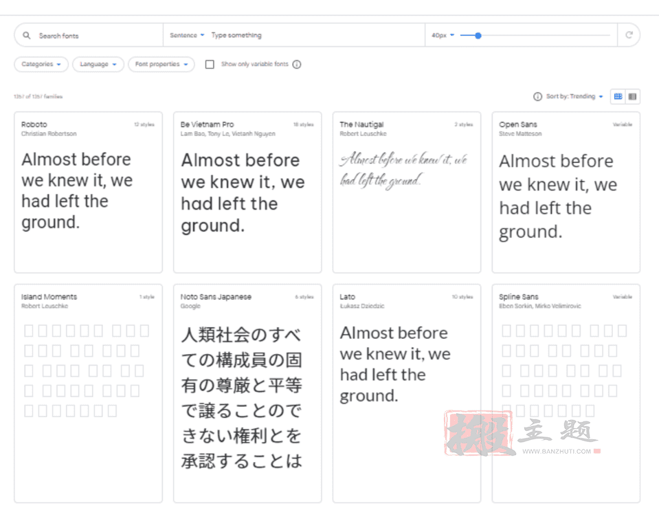Switch to grid view
The width and height of the screenshot is (659, 508).
(618, 96)
